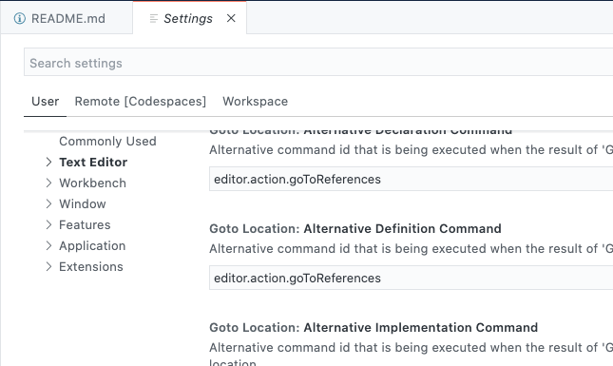This screenshot has height=366, width=613.
Task: Expand the Text Editor chevron
Action: point(48,162)
